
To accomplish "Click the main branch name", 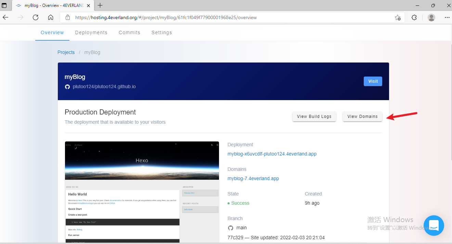I will pos(242,228).
